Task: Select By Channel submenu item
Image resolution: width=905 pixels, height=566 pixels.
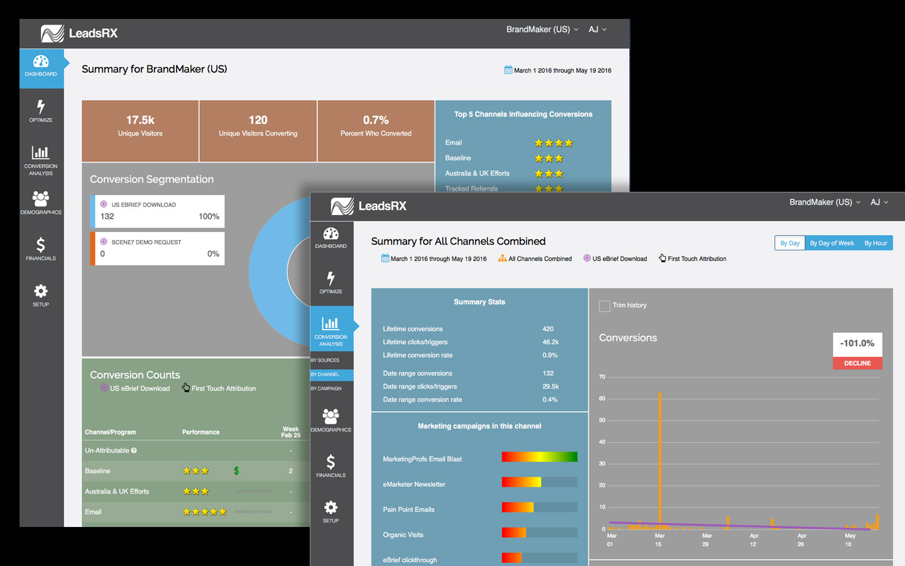Action: (331, 374)
